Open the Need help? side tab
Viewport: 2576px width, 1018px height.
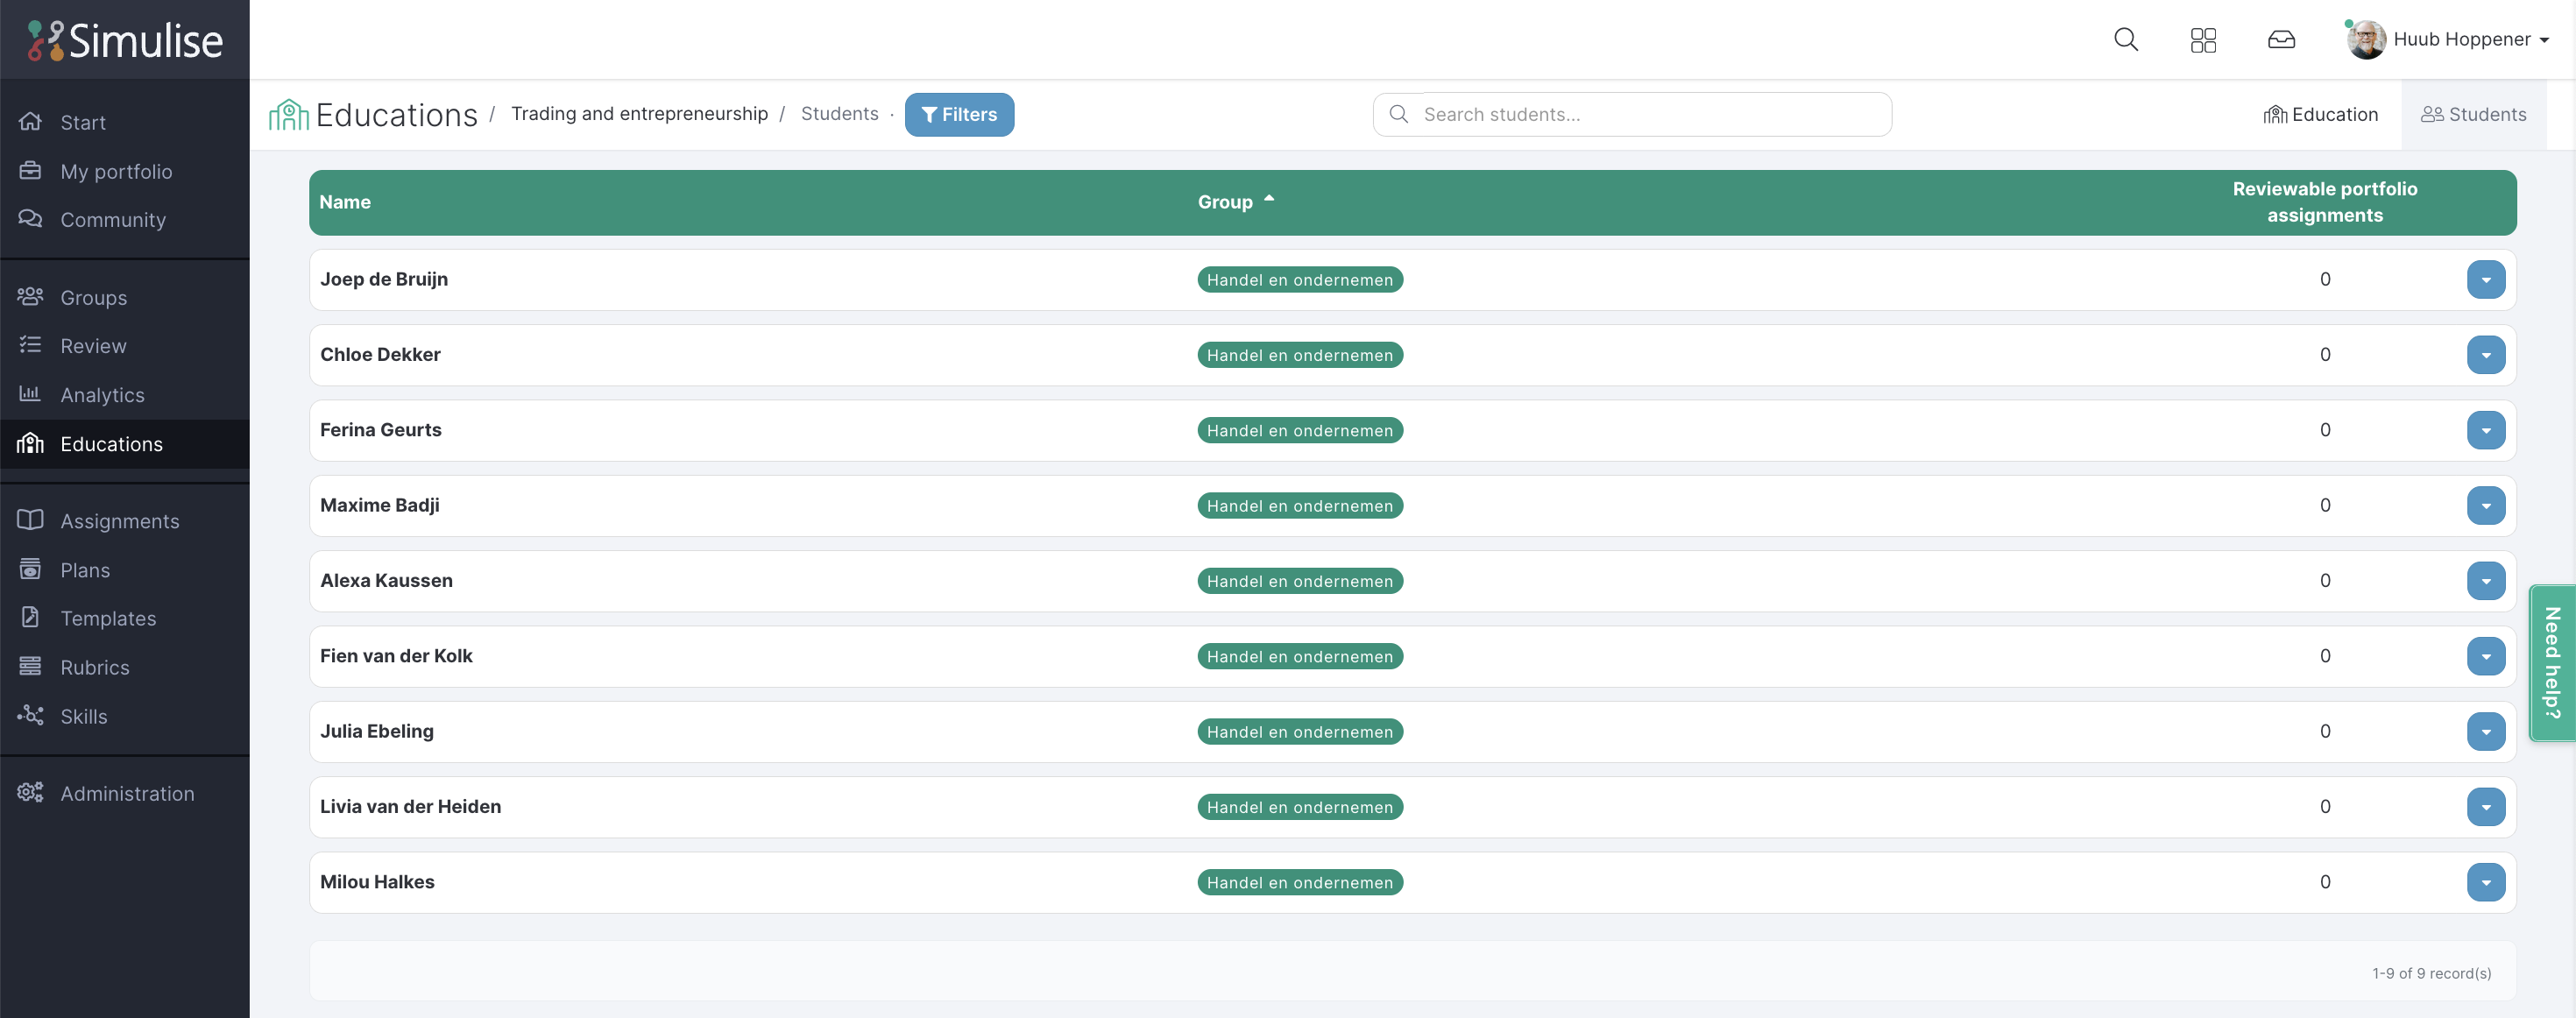coord(2552,662)
